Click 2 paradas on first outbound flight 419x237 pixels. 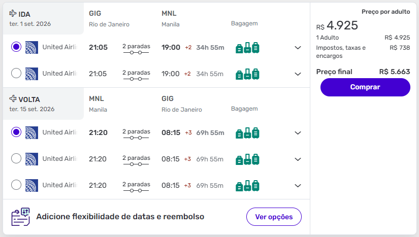[x=136, y=47]
